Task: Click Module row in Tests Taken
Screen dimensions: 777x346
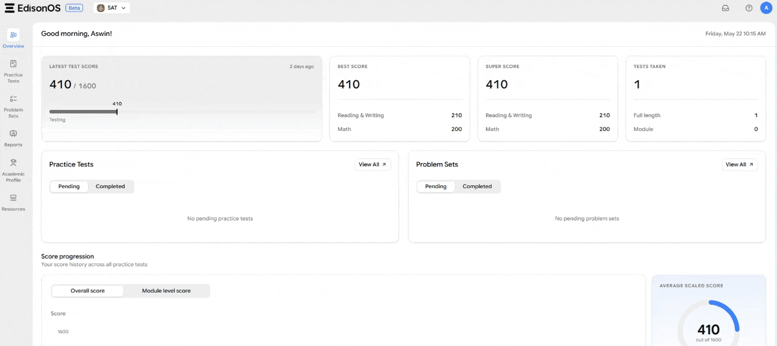Action: coord(696,129)
